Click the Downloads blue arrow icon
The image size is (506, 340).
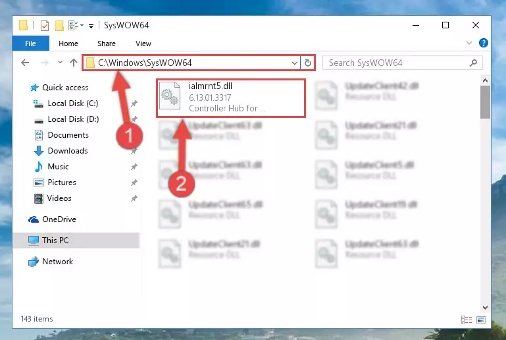pos(39,151)
